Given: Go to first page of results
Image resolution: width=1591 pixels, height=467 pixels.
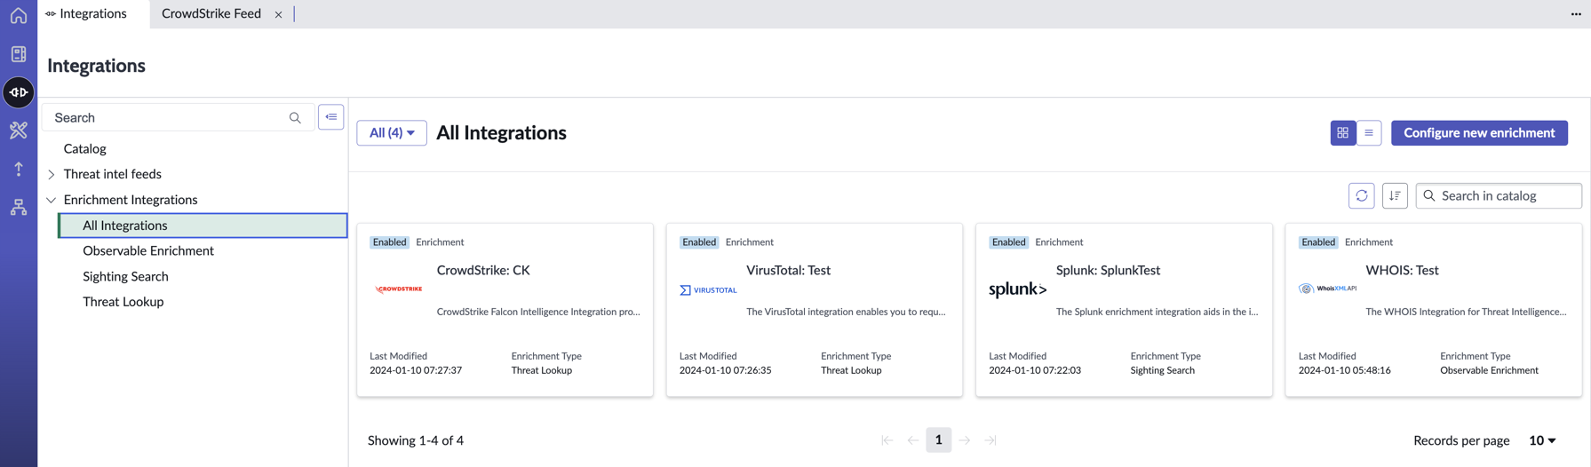Looking at the screenshot, I should (887, 440).
